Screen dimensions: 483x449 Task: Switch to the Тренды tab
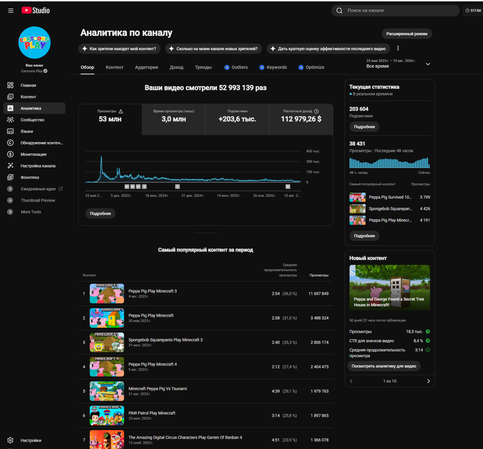click(x=203, y=67)
